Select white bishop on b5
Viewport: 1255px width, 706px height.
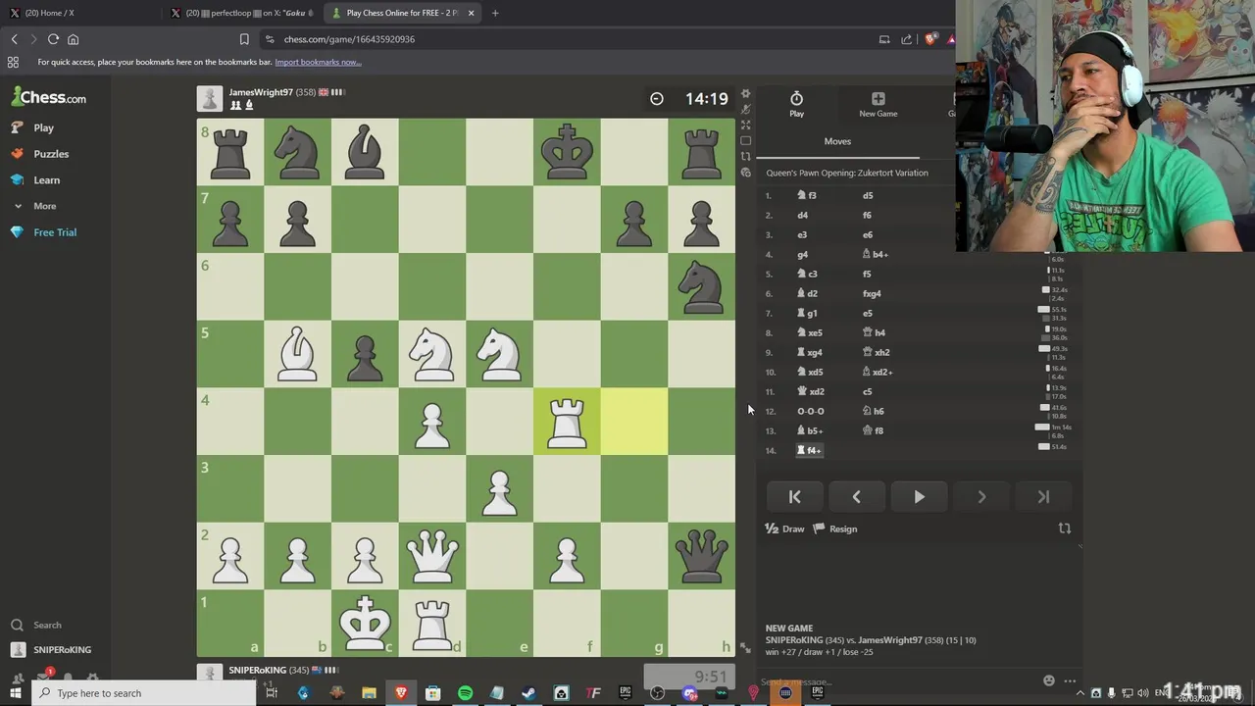pyautogui.click(x=297, y=355)
